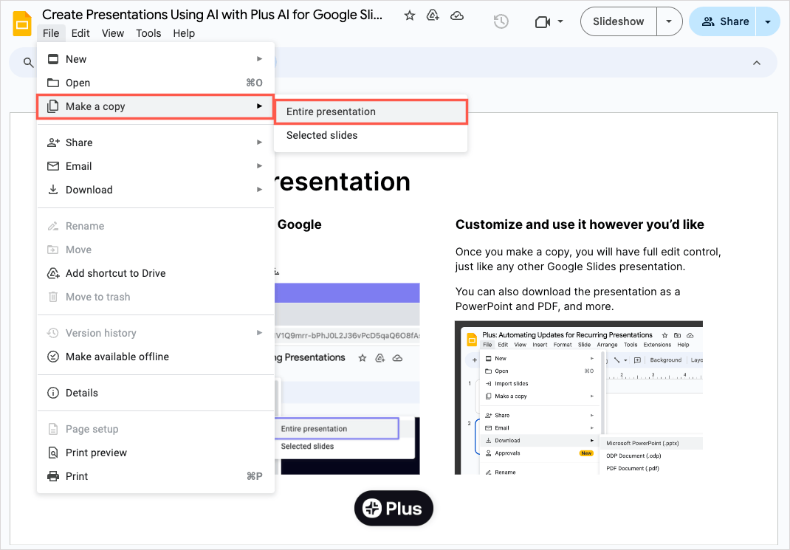Click the add-person Share icon in menu
This screenshot has width=790, height=550.
pyautogui.click(x=53, y=142)
